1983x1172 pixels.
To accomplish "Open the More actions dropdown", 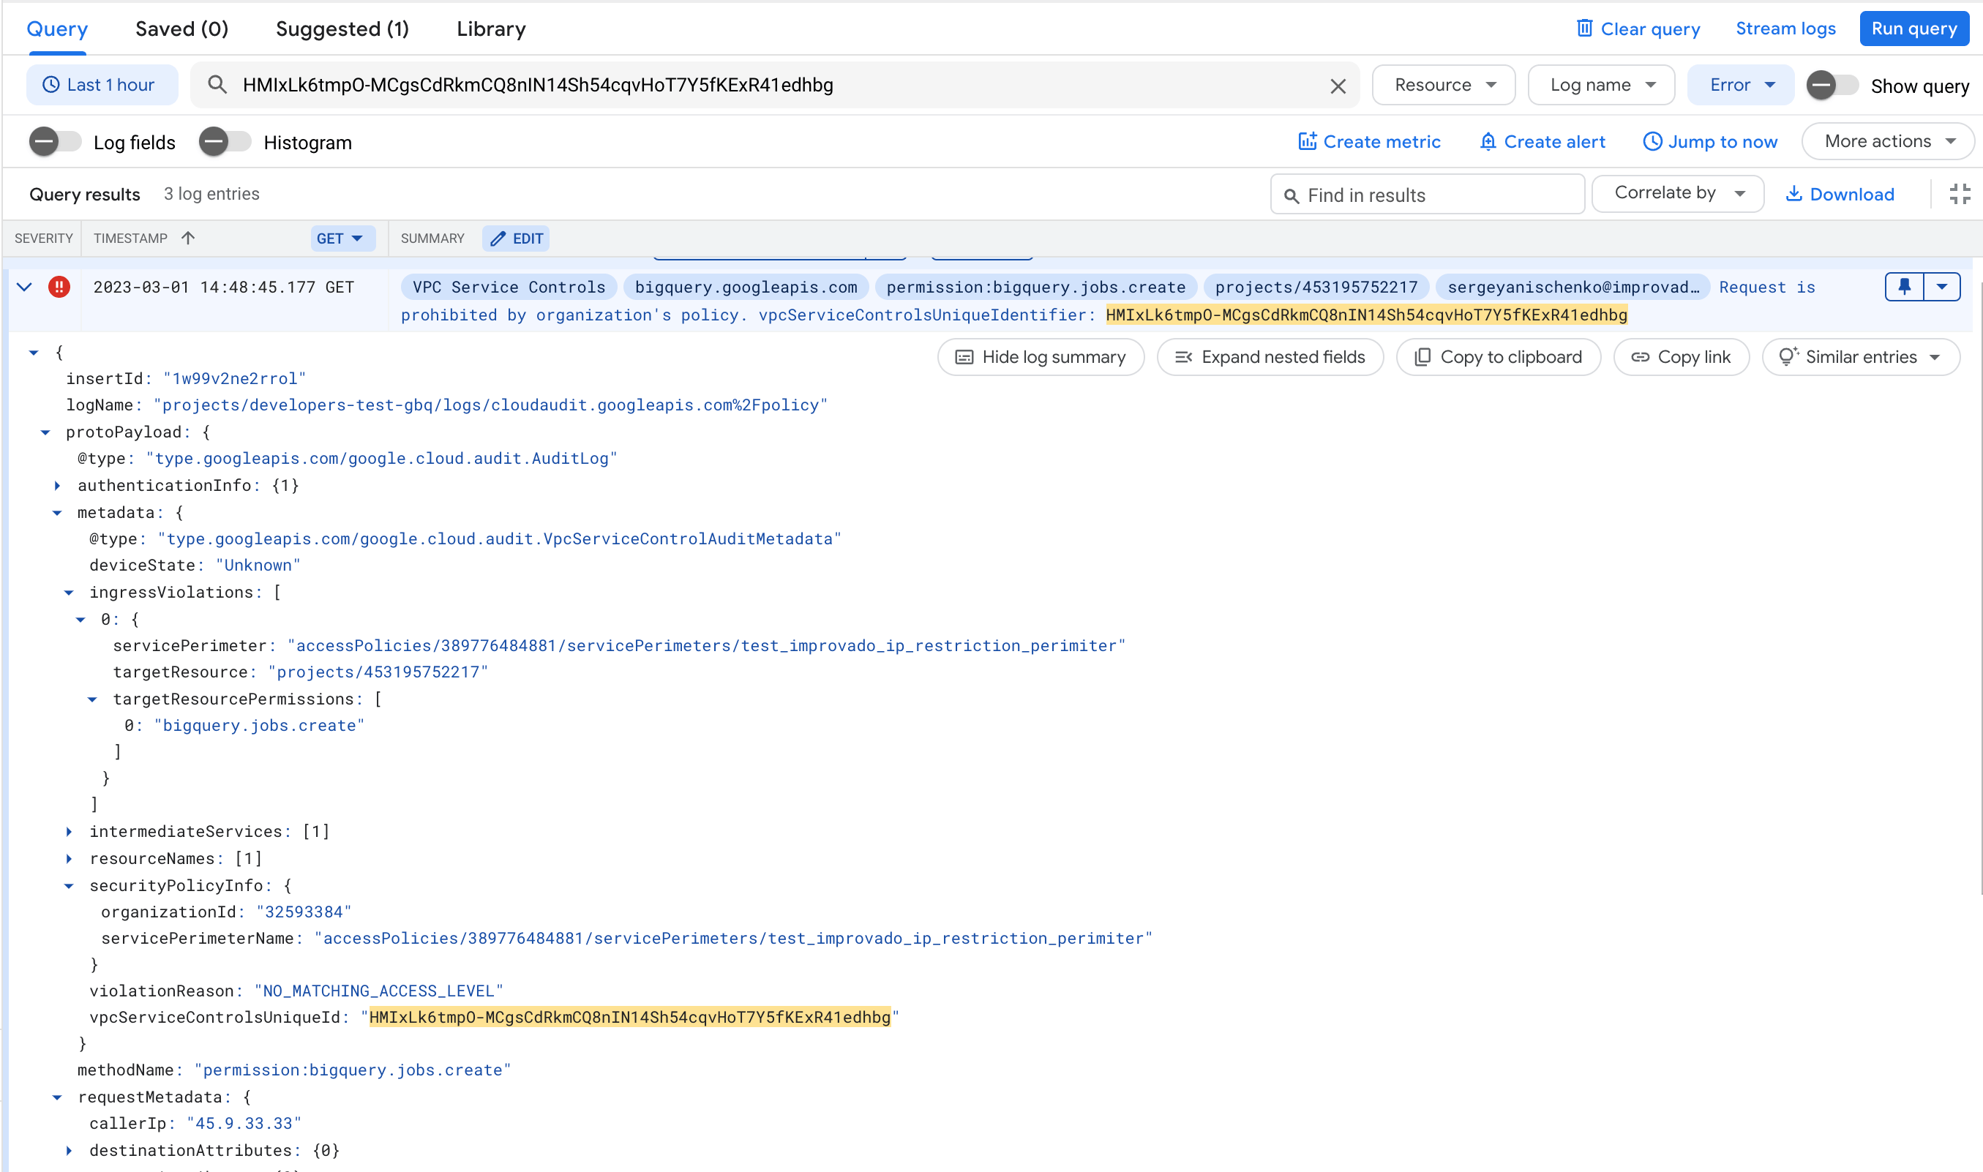I will 1887,141.
